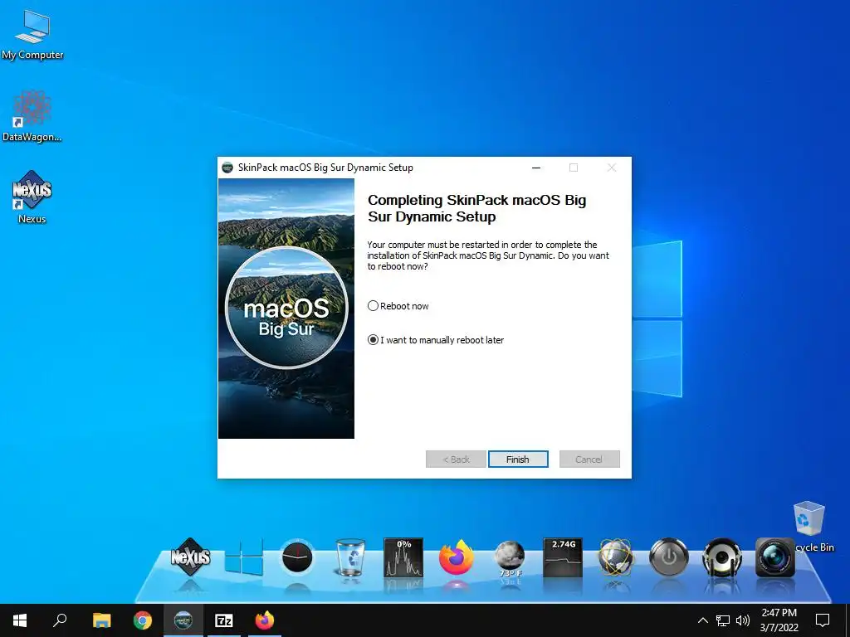Open the My Computer desktop icon
Viewport: 850px width, 637px height.
tap(32, 34)
